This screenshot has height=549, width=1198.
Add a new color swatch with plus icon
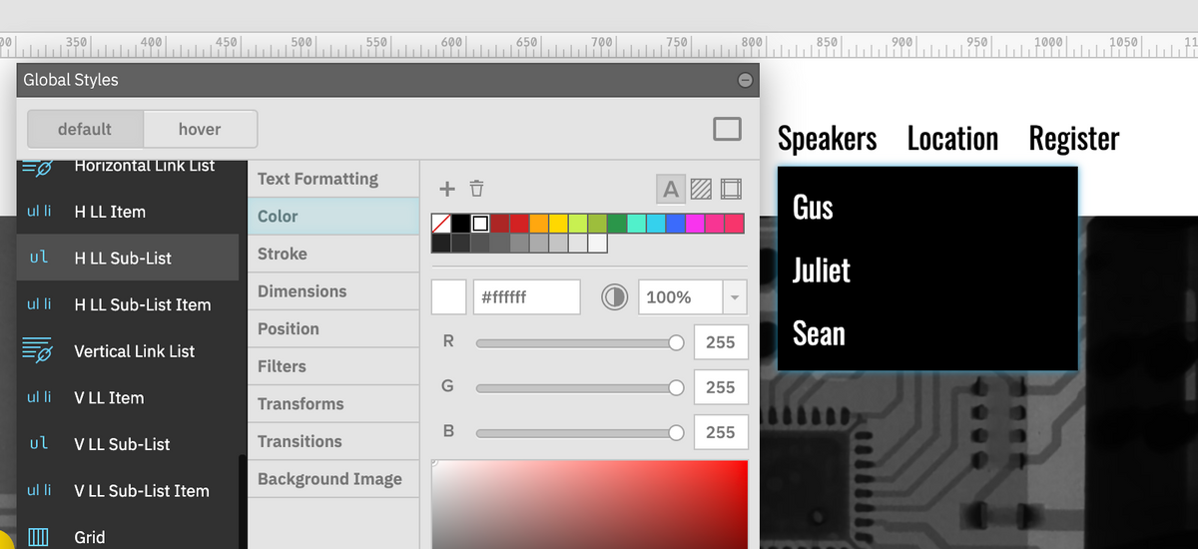point(447,189)
